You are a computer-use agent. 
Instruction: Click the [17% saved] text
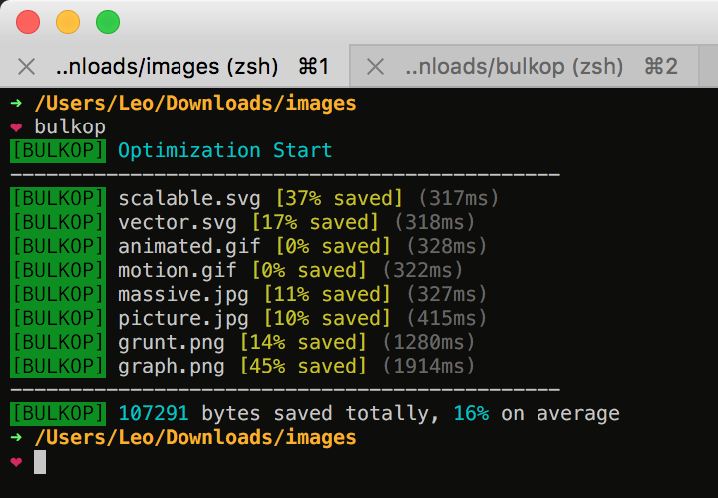315,223
